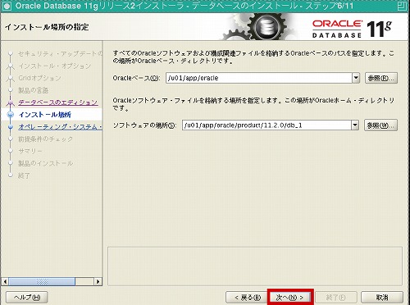Click the 前提条件のチェック step
Screen dimensions: 410x305
(x=46, y=139)
